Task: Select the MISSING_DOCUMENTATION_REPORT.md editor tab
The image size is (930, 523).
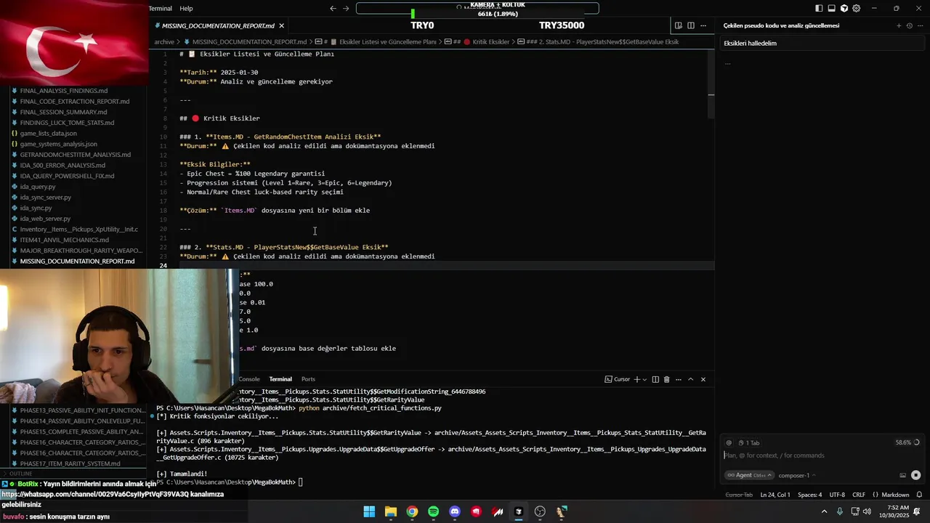Action: (x=218, y=25)
